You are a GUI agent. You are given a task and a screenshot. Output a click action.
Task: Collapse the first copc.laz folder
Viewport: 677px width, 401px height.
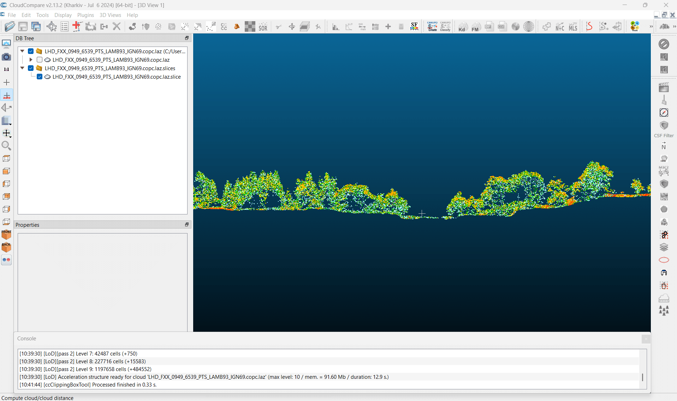(22, 51)
